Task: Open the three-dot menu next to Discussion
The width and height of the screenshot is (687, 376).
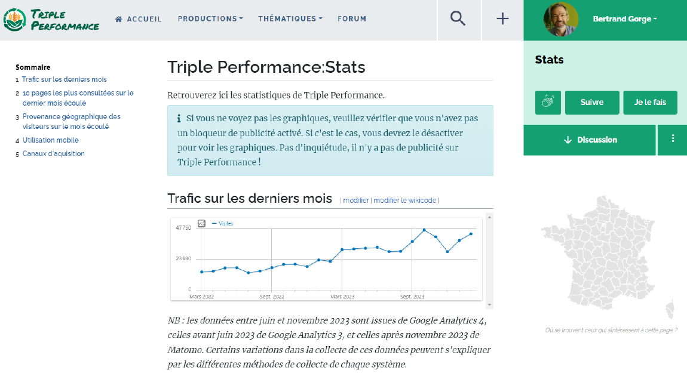Action: pos(672,140)
